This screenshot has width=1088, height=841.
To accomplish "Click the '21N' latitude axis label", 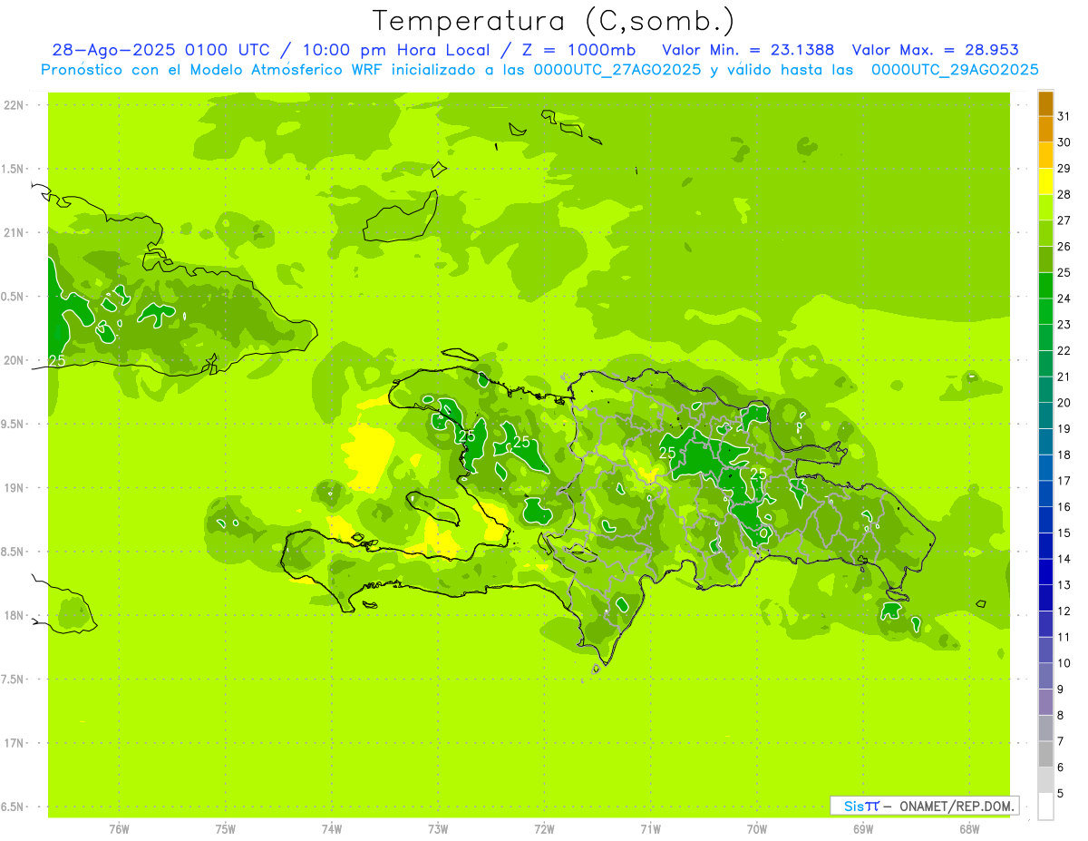I will (13, 233).
